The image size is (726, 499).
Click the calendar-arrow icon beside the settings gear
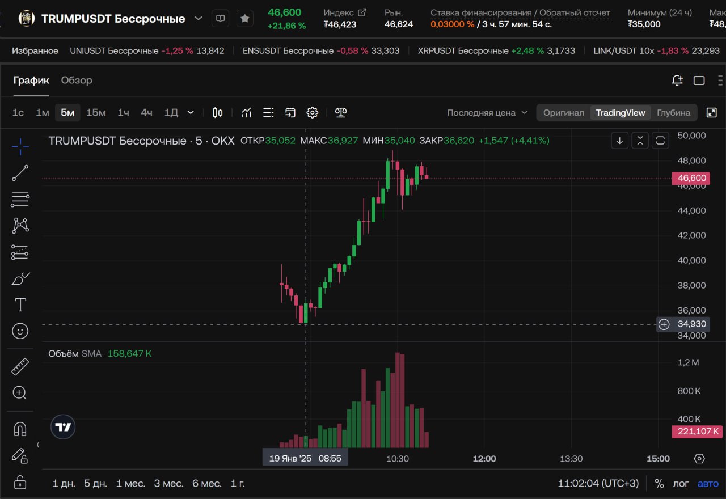290,113
